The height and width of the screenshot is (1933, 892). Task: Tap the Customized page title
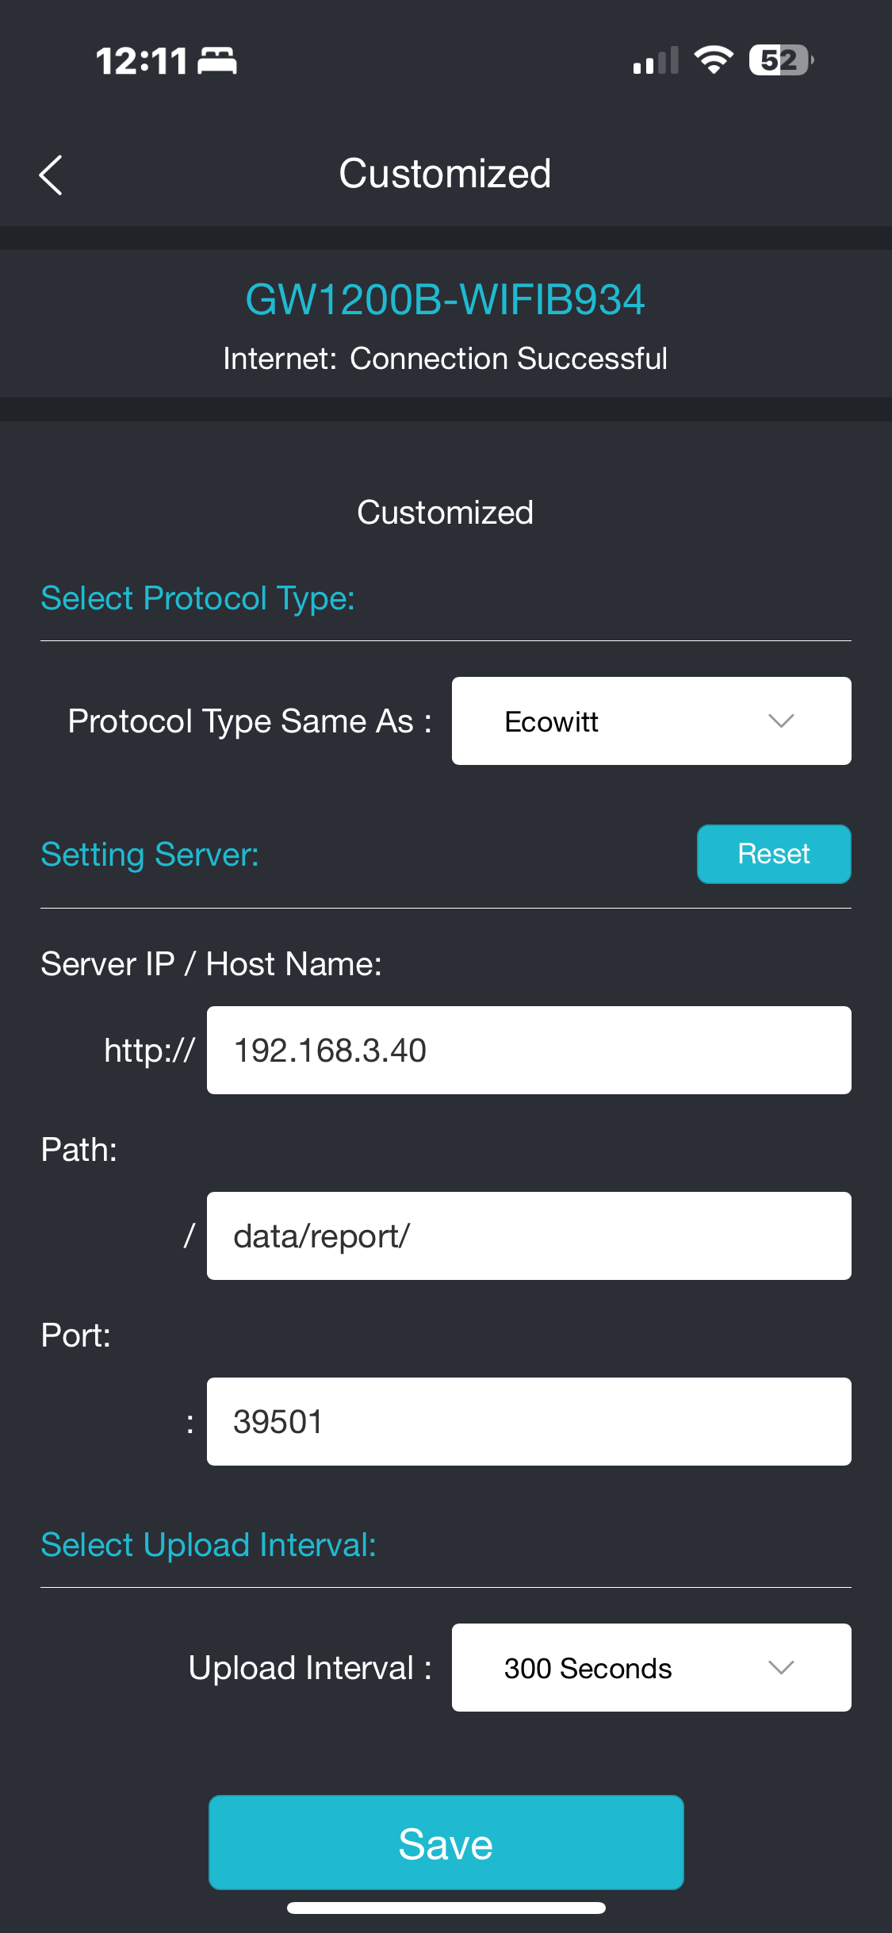point(445,174)
